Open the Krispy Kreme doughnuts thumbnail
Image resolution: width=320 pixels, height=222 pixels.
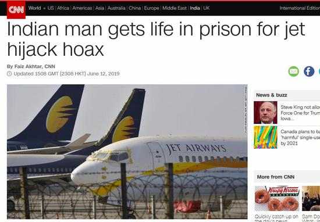tap(277, 198)
